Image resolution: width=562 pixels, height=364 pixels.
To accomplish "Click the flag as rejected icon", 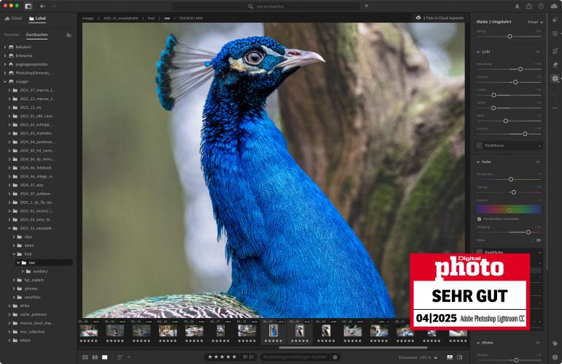I will [x=252, y=357].
